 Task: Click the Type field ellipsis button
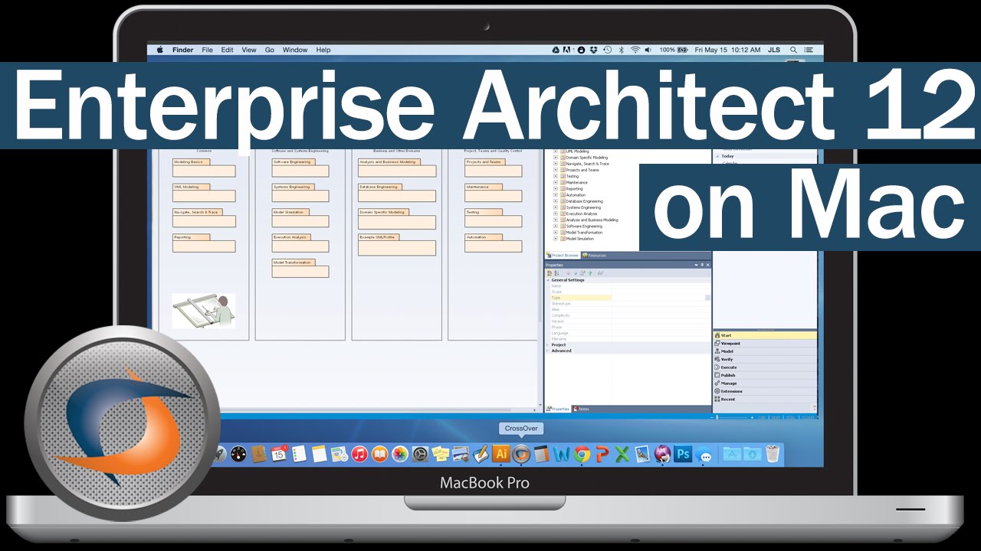pos(707,298)
